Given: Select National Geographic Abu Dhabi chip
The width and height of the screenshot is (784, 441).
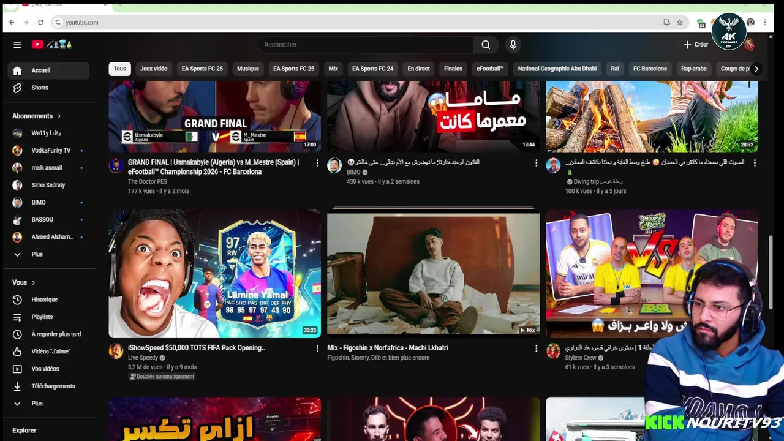Looking at the screenshot, I should pos(557,69).
